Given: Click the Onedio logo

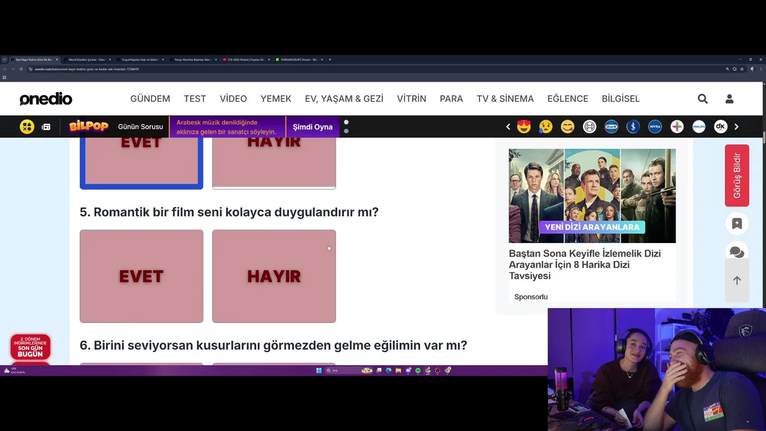Looking at the screenshot, I should pos(46,99).
